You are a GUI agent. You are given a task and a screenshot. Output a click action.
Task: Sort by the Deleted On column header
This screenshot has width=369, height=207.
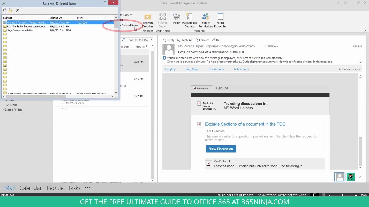point(62,18)
